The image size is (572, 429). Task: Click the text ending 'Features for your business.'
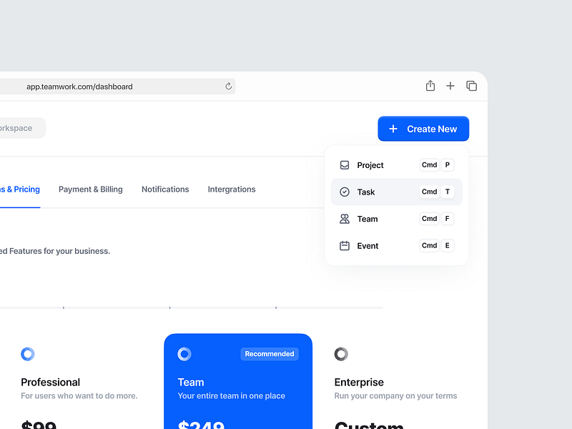(55, 251)
